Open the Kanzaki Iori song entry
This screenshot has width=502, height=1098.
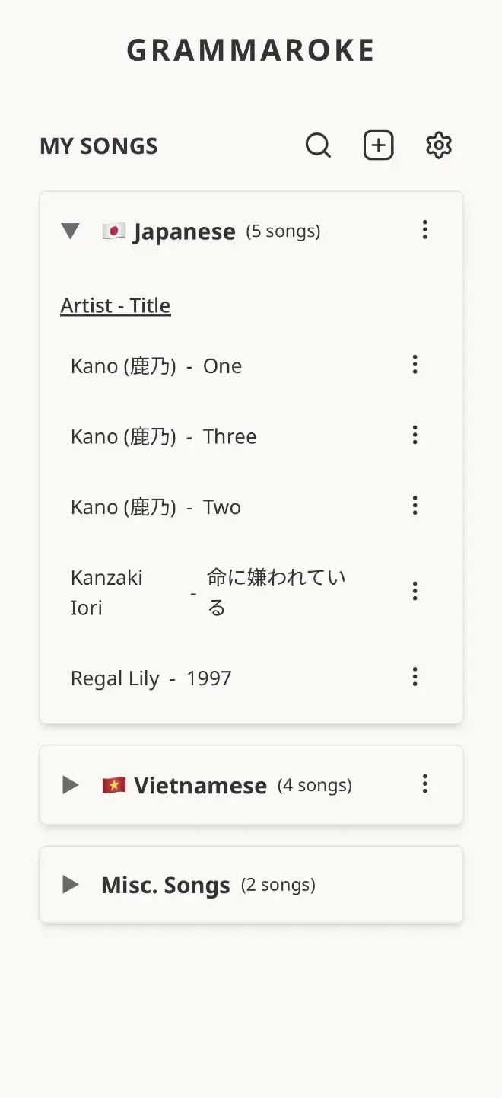pyautogui.click(x=207, y=592)
